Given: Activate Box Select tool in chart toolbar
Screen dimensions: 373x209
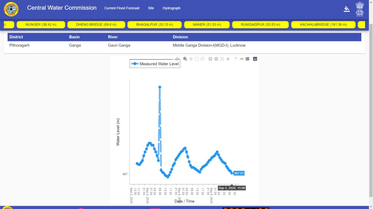Looking at the screenshot, I should (x=197, y=59).
